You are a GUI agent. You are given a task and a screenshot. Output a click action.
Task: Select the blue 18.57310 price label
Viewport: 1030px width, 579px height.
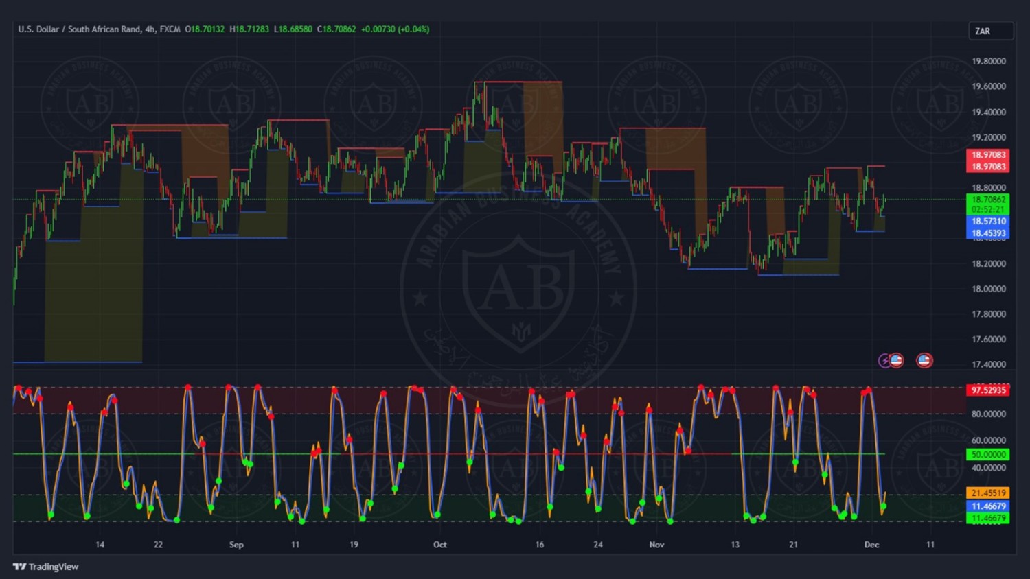(988, 222)
